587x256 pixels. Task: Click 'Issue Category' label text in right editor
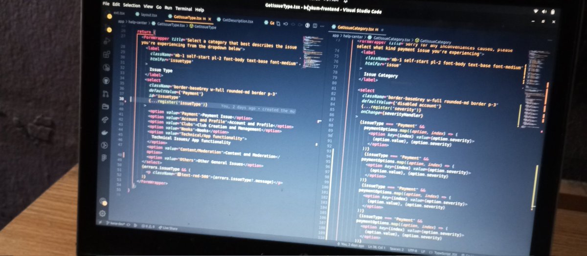click(381, 75)
